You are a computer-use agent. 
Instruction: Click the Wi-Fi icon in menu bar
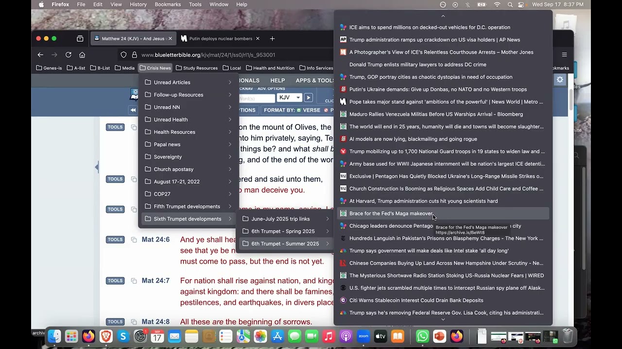click(x=497, y=4)
